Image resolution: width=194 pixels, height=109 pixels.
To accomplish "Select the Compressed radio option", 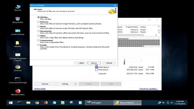I will click(38, 40).
